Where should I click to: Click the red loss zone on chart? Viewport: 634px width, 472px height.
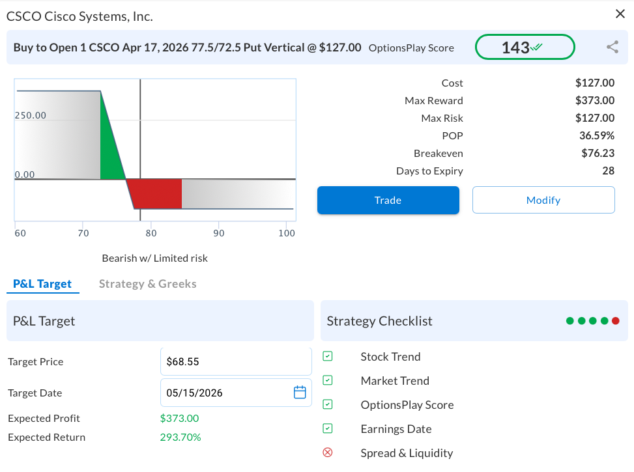pyautogui.click(x=157, y=194)
